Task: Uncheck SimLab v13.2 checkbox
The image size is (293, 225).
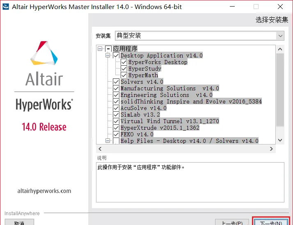Action: pos(116,115)
